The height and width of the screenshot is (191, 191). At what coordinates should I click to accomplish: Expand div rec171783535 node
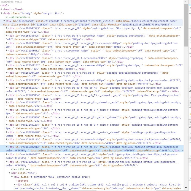pos(7,58)
